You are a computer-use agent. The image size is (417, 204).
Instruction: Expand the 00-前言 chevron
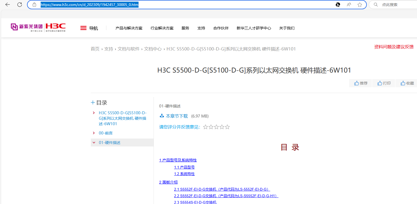(94, 133)
